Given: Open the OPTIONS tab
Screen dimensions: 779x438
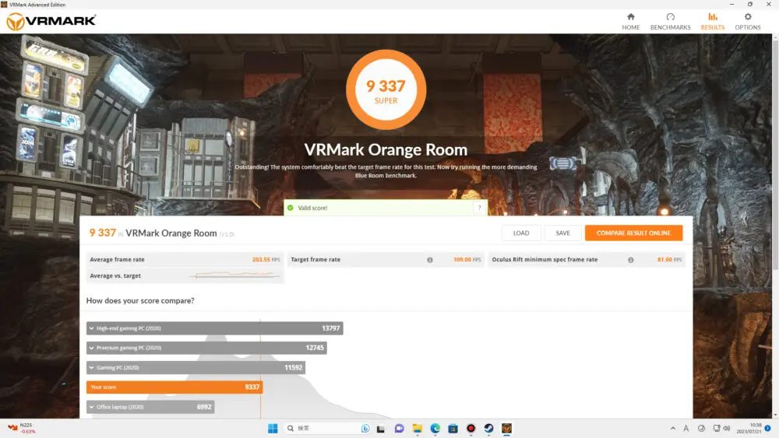Looking at the screenshot, I should coord(748,21).
